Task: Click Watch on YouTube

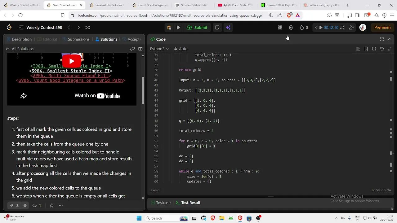Action: 97,96
